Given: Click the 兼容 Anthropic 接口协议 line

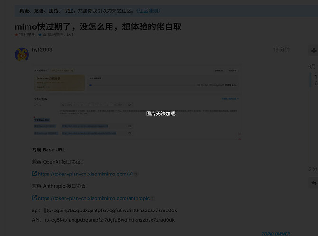Looking at the screenshot, I should pos(60,186).
